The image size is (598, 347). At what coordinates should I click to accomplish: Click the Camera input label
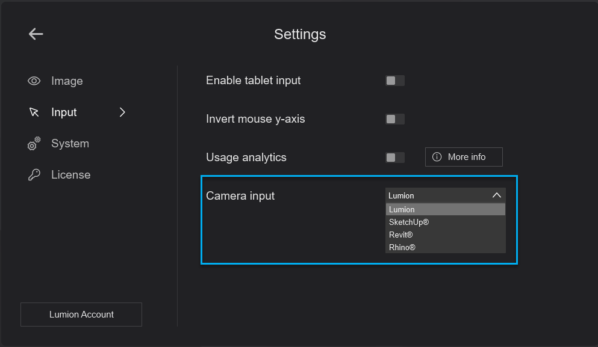click(x=240, y=196)
